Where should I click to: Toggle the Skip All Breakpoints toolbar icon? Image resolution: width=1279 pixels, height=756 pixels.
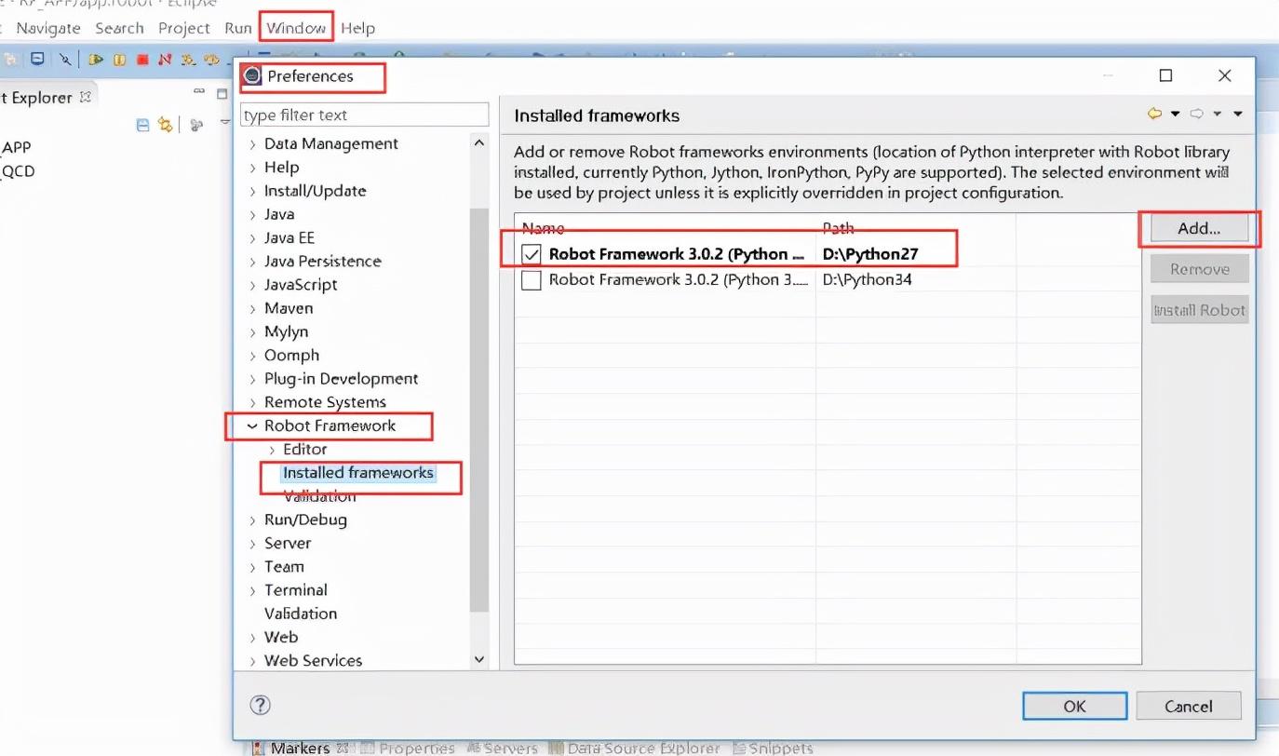[x=65, y=59]
